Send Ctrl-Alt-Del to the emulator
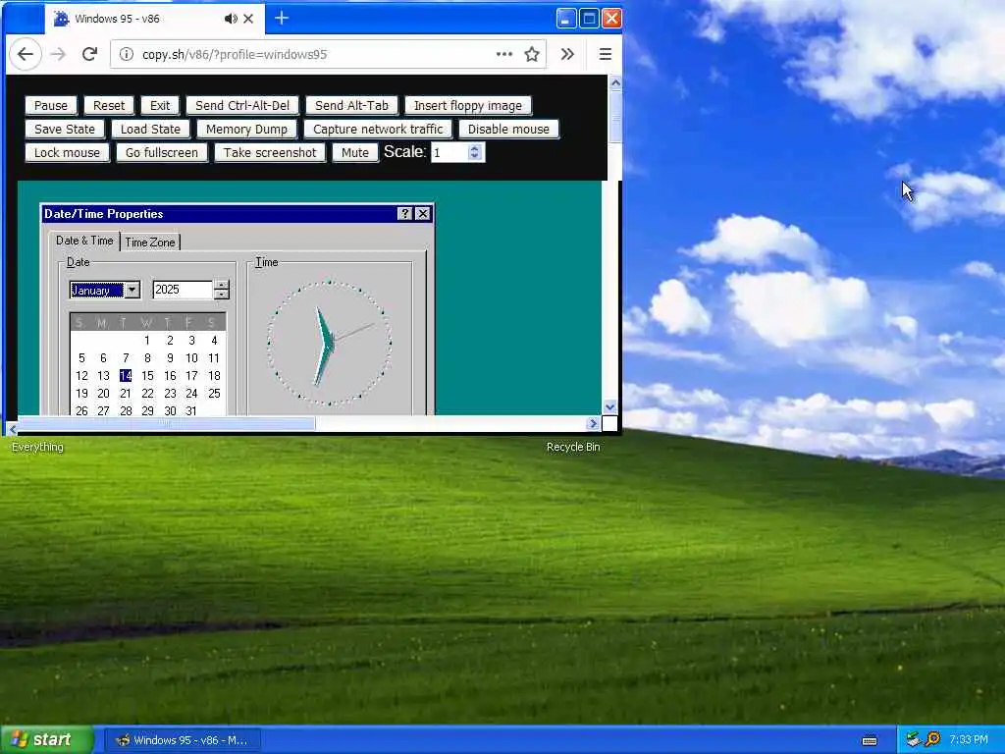This screenshot has height=754, width=1005. pos(242,106)
